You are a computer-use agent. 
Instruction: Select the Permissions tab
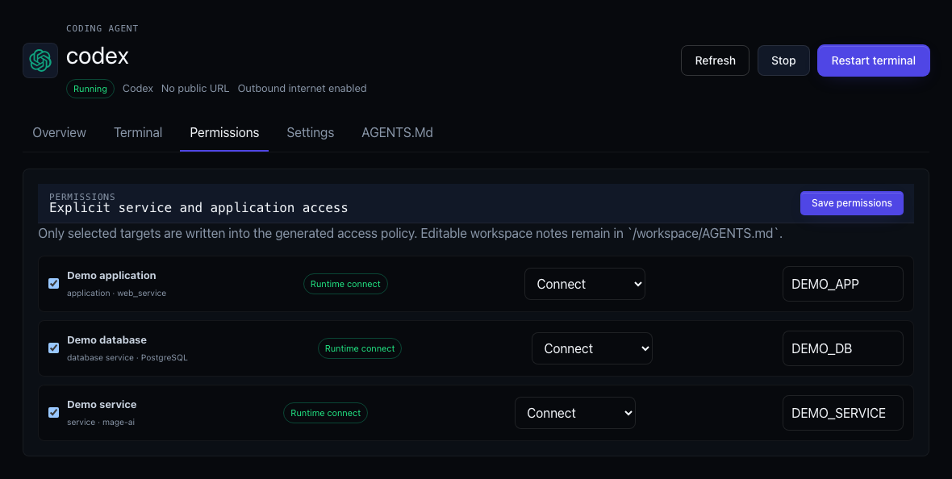(224, 132)
